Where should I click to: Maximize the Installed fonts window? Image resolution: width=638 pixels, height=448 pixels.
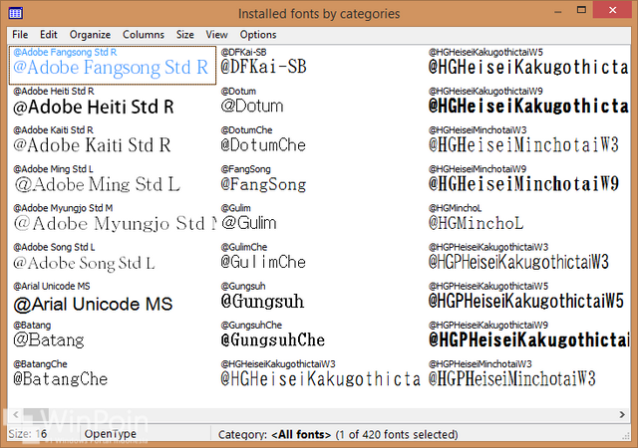point(581,10)
